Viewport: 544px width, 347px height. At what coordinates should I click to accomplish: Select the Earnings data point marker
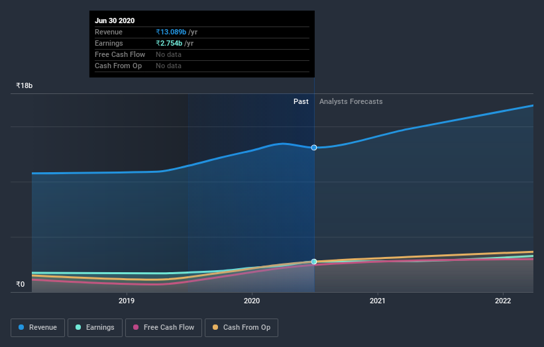[x=314, y=262]
